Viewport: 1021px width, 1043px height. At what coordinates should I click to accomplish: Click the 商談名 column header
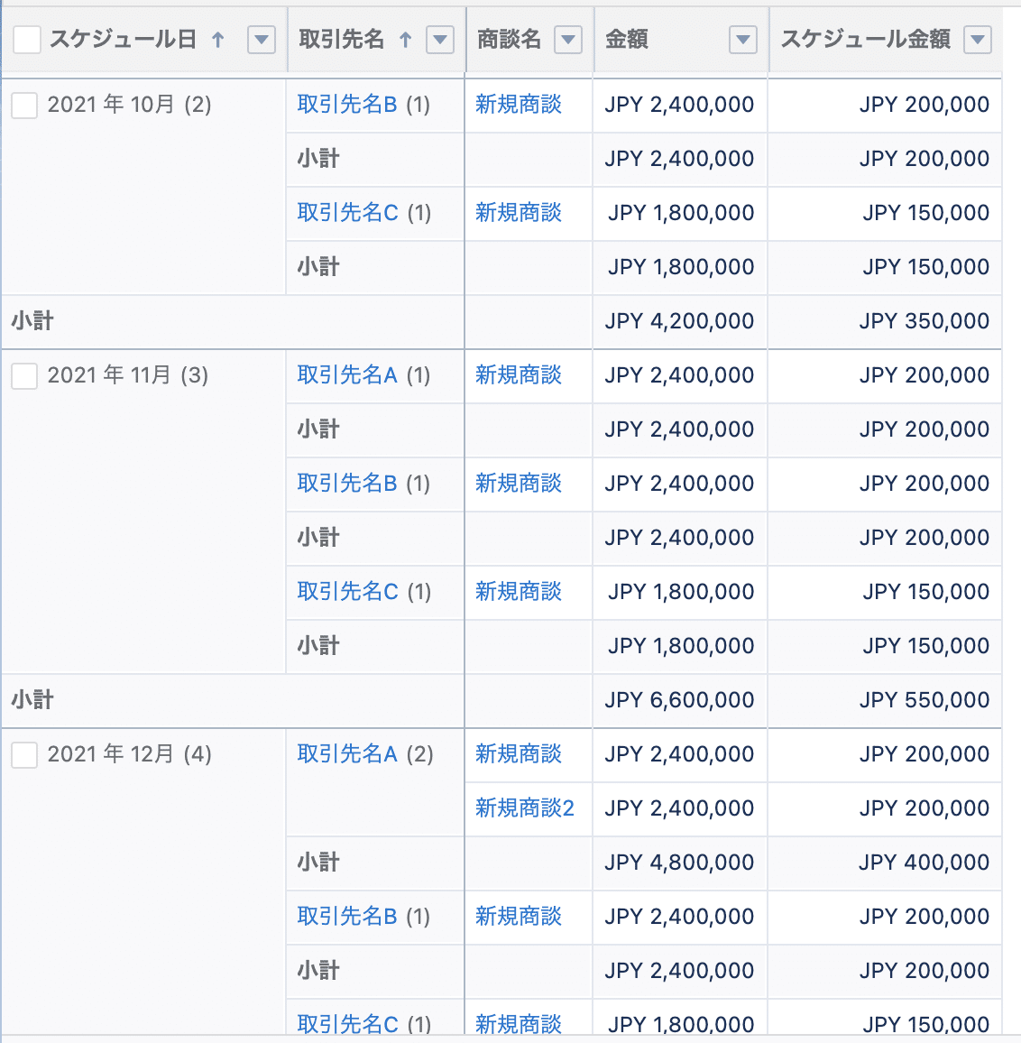(510, 39)
